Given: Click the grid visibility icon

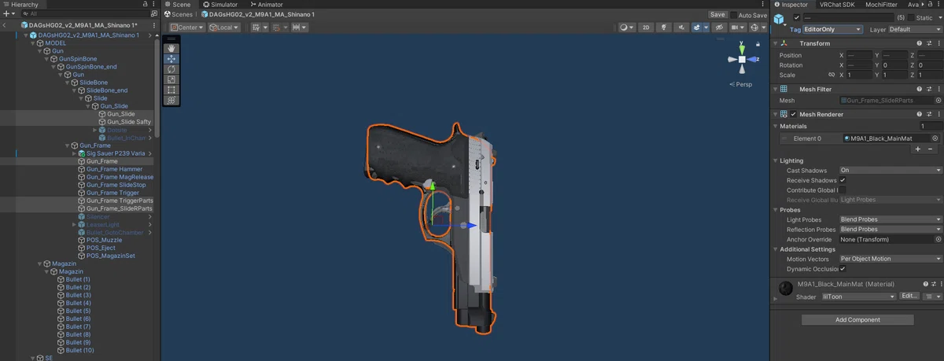Looking at the screenshot, I should click(257, 28).
